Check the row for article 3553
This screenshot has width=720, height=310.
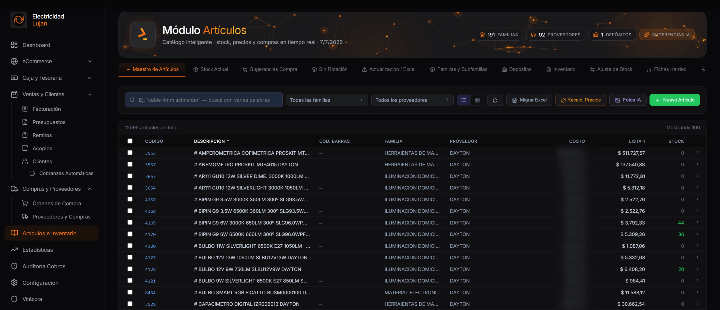[x=130, y=152]
